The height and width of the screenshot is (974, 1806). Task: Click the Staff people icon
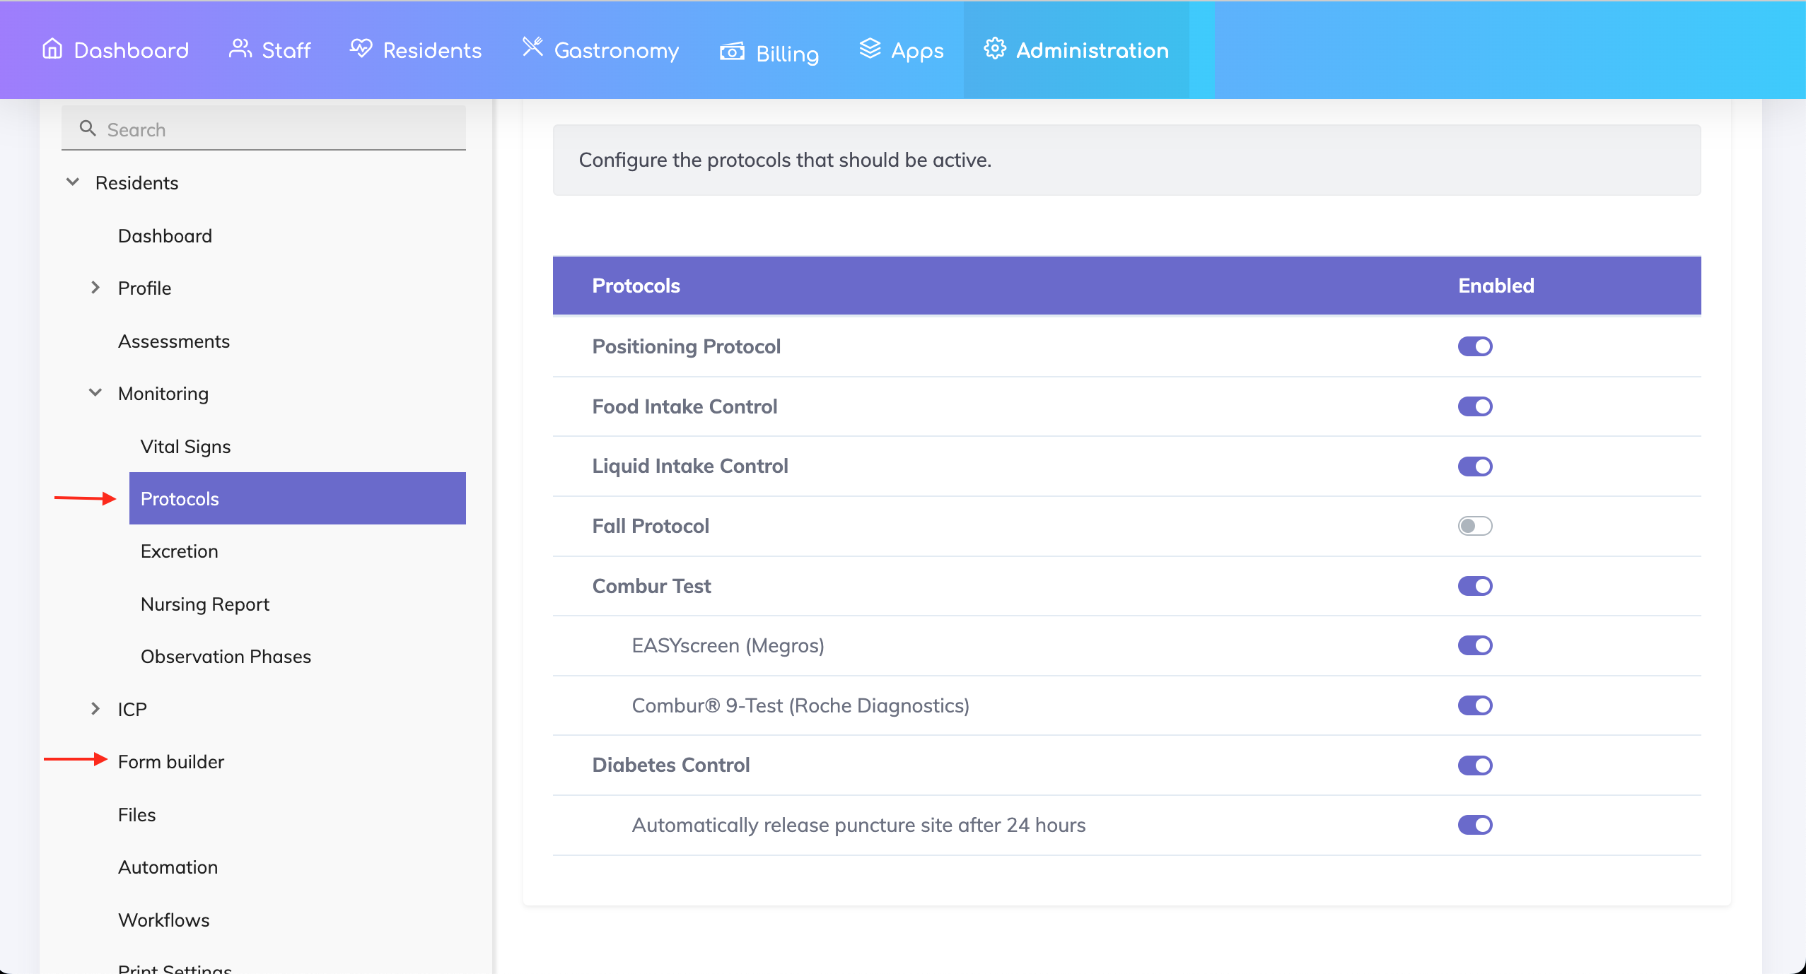coord(240,49)
